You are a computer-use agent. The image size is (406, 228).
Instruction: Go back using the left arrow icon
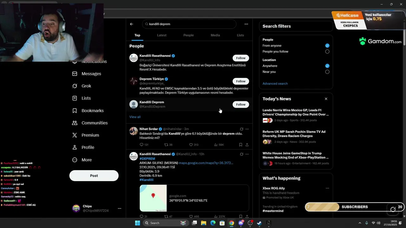[x=132, y=24]
